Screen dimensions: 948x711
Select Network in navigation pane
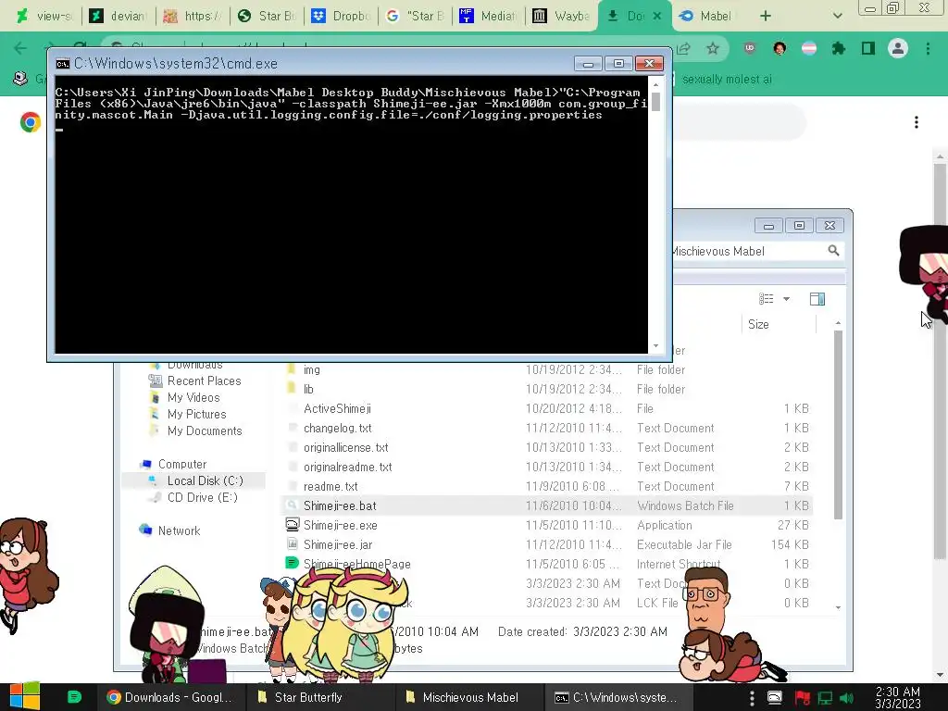(x=179, y=530)
